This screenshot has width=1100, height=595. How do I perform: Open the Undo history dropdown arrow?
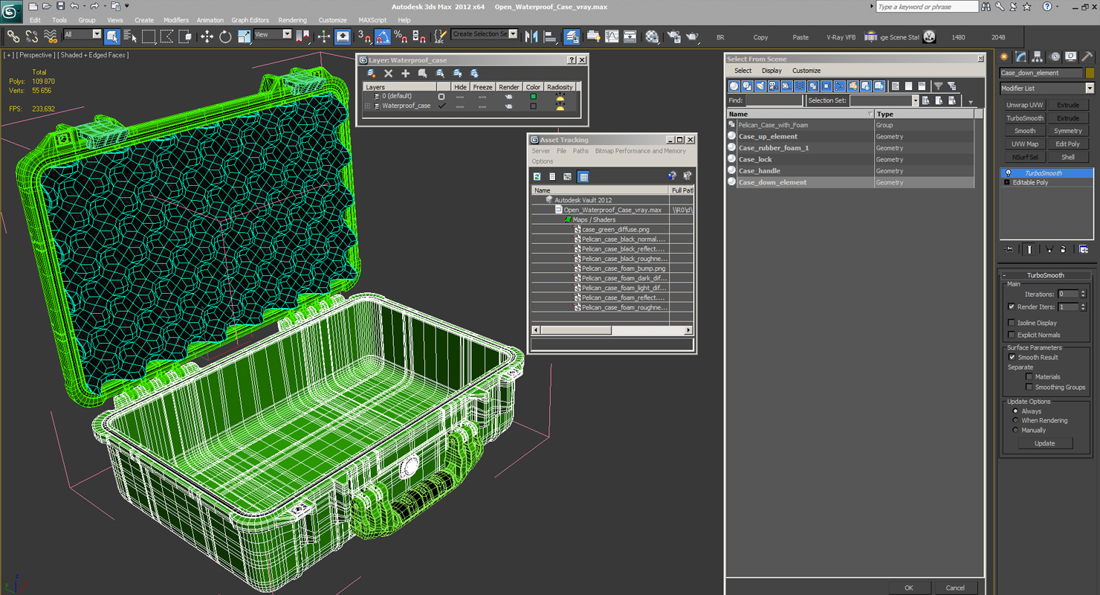tap(83, 6)
